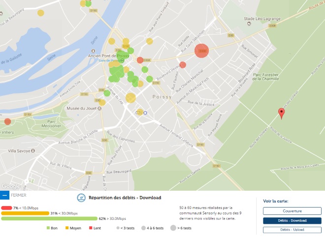Click the yellow Moyen legend swatch
Viewport: 325px width, 240px height.
(x=67, y=228)
